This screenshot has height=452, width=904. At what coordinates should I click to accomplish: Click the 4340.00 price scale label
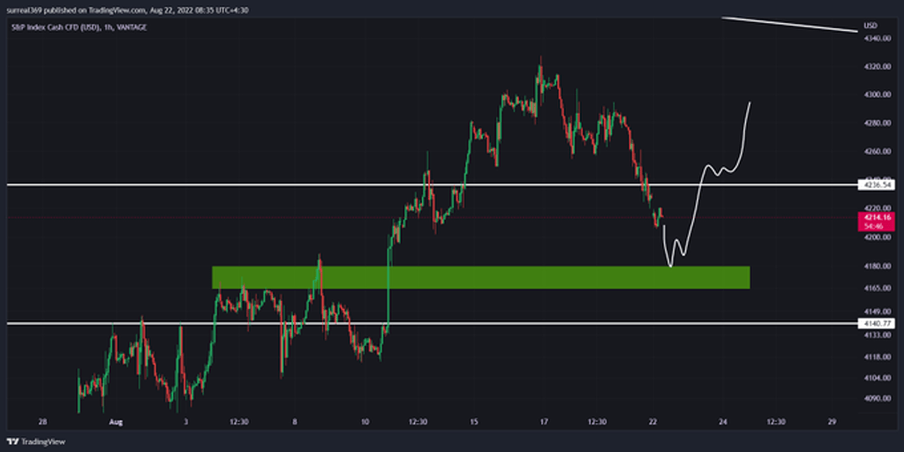pyautogui.click(x=877, y=39)
